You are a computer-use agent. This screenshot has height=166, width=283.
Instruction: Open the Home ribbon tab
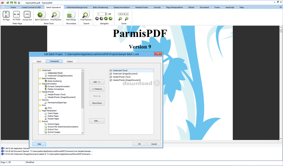pos(13,7)
